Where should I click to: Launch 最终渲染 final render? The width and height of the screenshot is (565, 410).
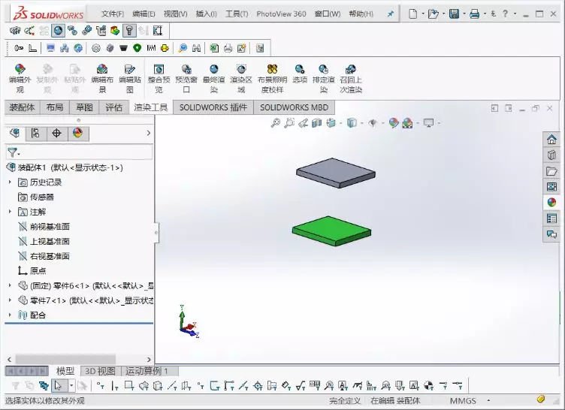[x=214, y=79]
